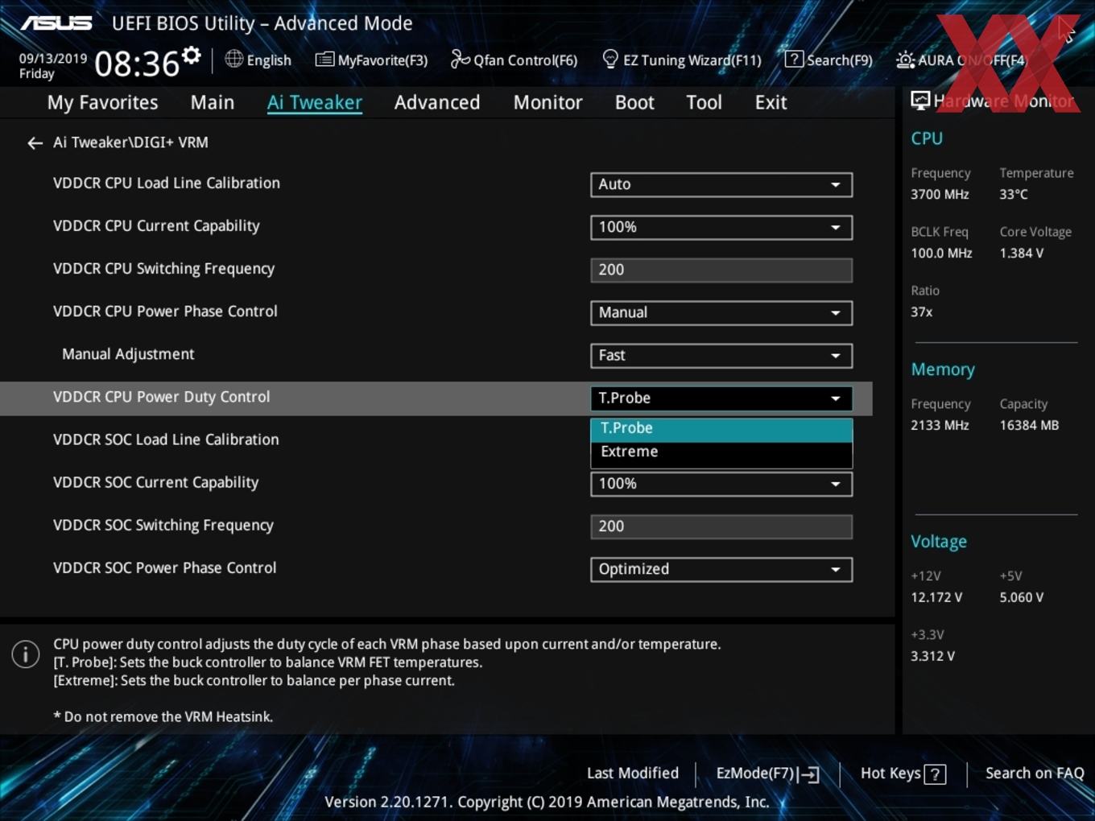Go to the Boot tab
Image resolution: width=1095 pixels, height=821 pixels.
pos(634,103)
